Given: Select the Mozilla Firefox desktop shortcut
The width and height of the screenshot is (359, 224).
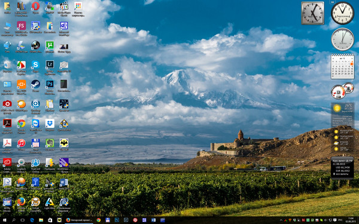Looking at the screenshot, I should (22, 202).
